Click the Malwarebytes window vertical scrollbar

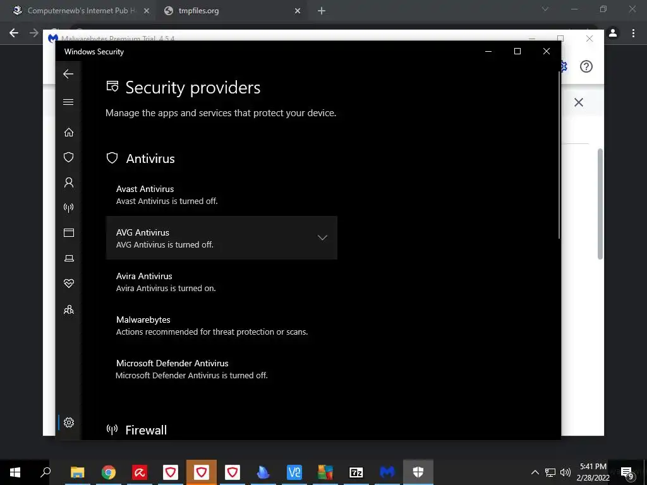click(x=600, y=204)
